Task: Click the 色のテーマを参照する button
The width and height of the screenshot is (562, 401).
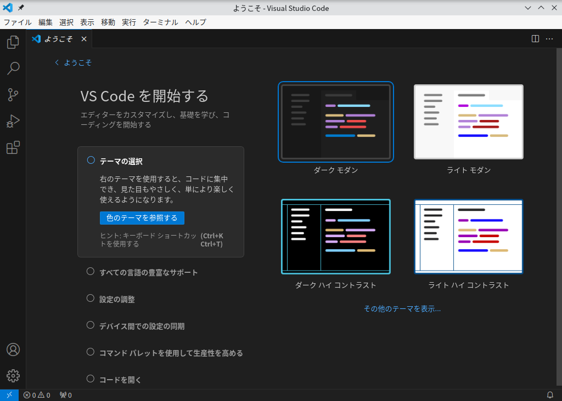Action: point(142,217)
